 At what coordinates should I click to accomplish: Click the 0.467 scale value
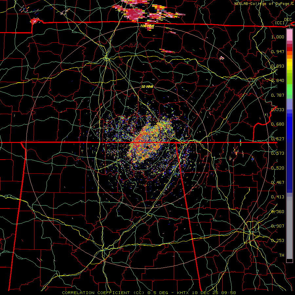tap(278, 183)
